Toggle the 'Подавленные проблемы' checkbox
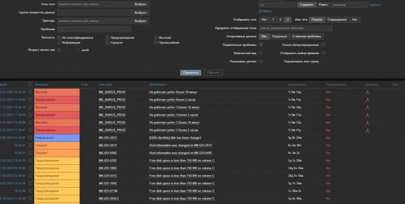The width and height of the screenshot is (405, 204). 261,45
